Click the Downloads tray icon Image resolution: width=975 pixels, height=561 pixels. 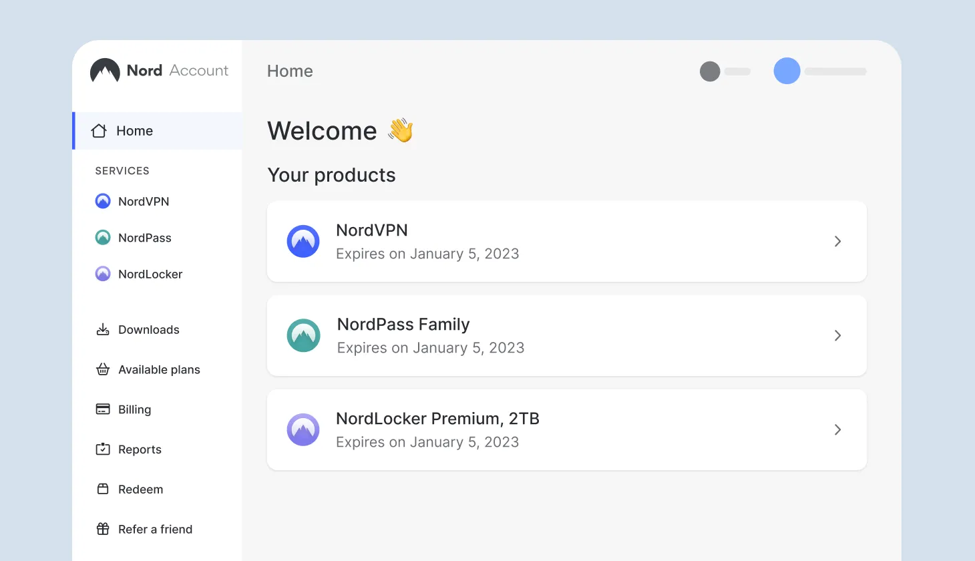click(x=103, y=329)
